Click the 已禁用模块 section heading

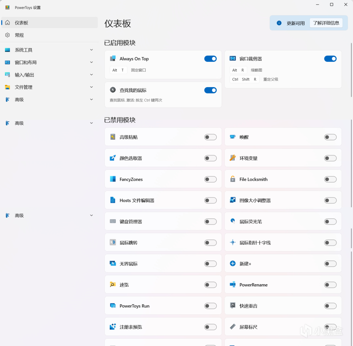coord(120,120)
